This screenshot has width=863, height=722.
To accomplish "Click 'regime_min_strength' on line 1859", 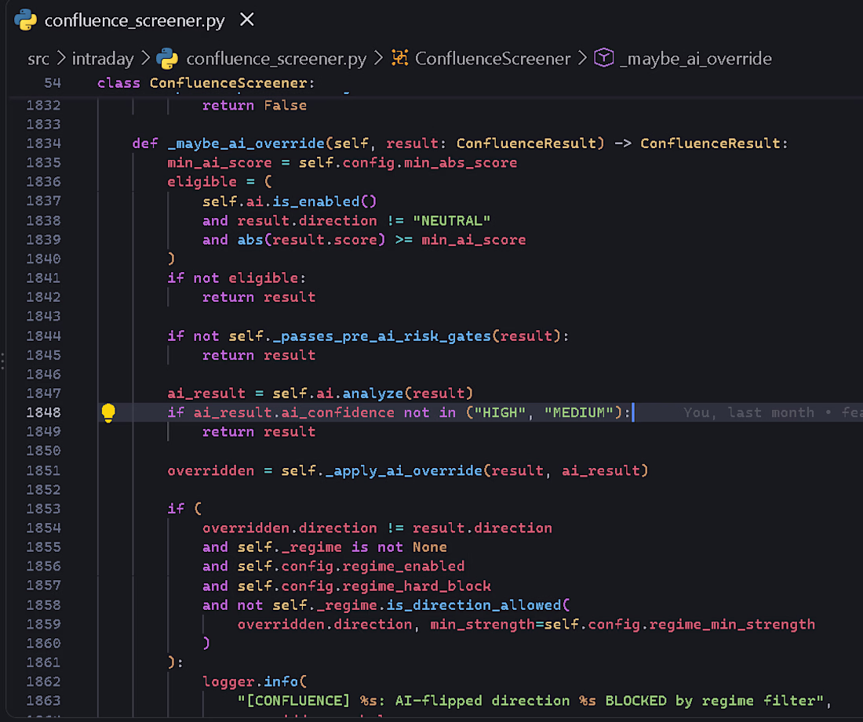I will point(731,625).
